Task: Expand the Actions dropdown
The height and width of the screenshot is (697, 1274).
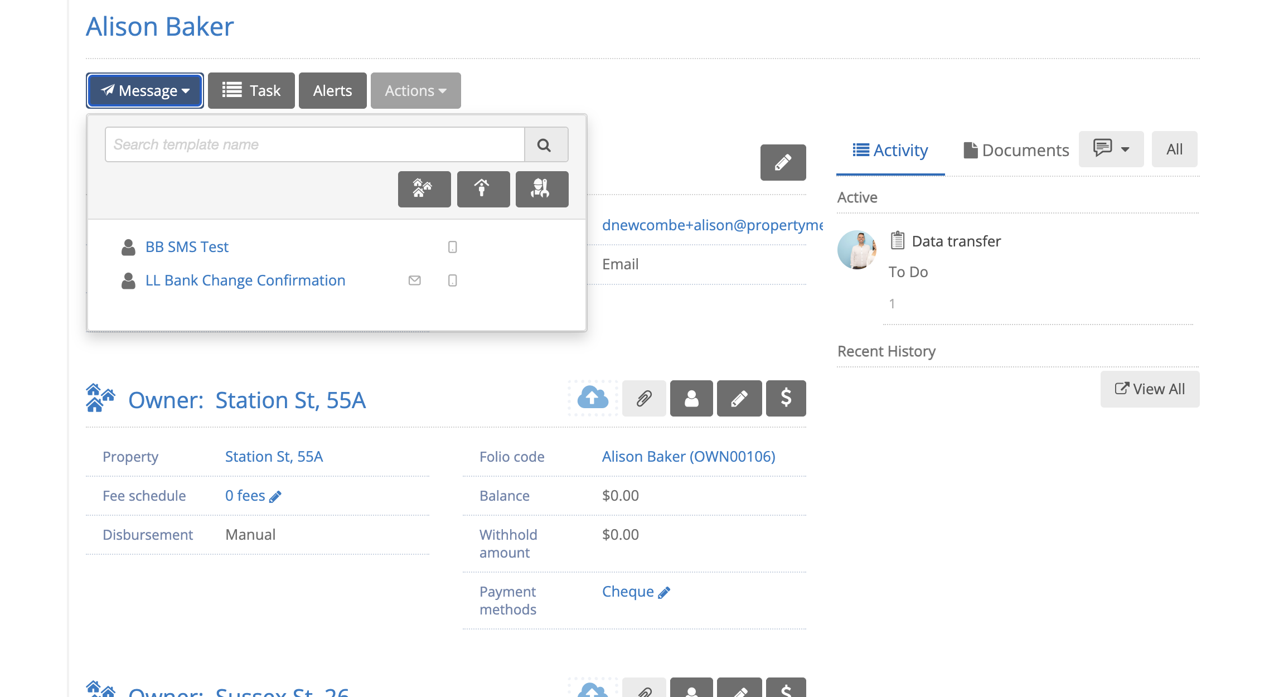Action: pyautogui.click(x=415, y=90)
